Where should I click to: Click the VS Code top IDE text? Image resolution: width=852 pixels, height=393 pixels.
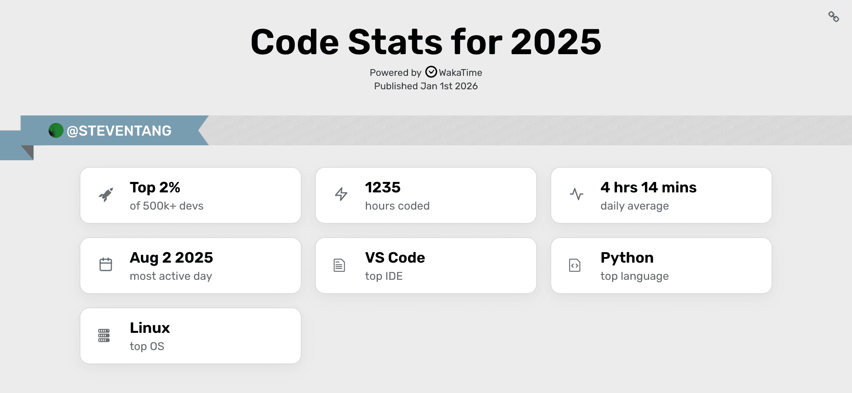[x=395, y=258]
